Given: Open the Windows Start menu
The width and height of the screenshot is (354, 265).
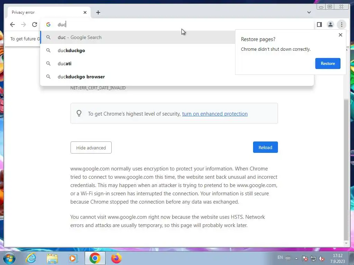Looking at the screenshot, I should (x=9, y=258).
